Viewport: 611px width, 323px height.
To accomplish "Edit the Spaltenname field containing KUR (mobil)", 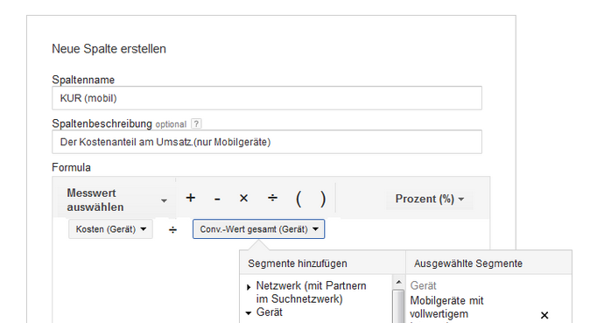I will (267, 98).
